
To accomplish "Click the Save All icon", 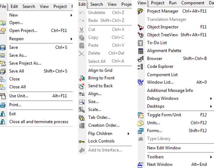I will coord(3,71).
